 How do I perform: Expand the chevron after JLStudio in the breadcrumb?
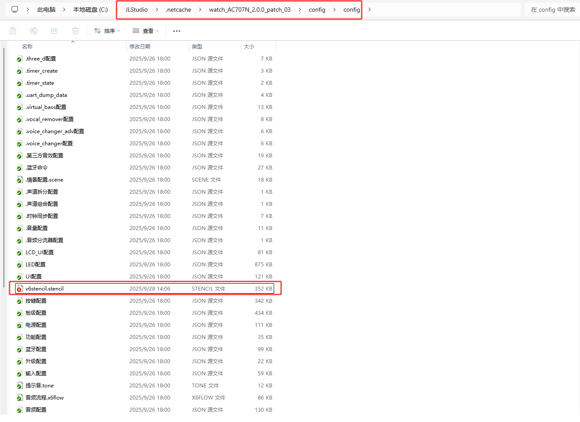click(157, 10)
